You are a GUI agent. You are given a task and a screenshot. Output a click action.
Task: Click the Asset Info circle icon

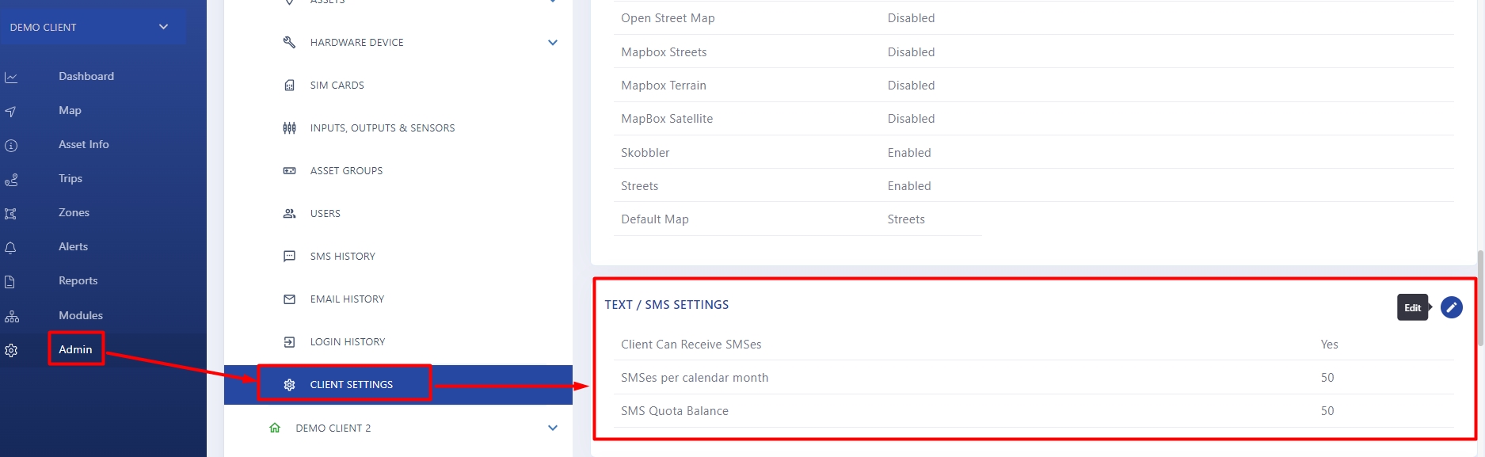pyautogui.click(x=11, y=146)
